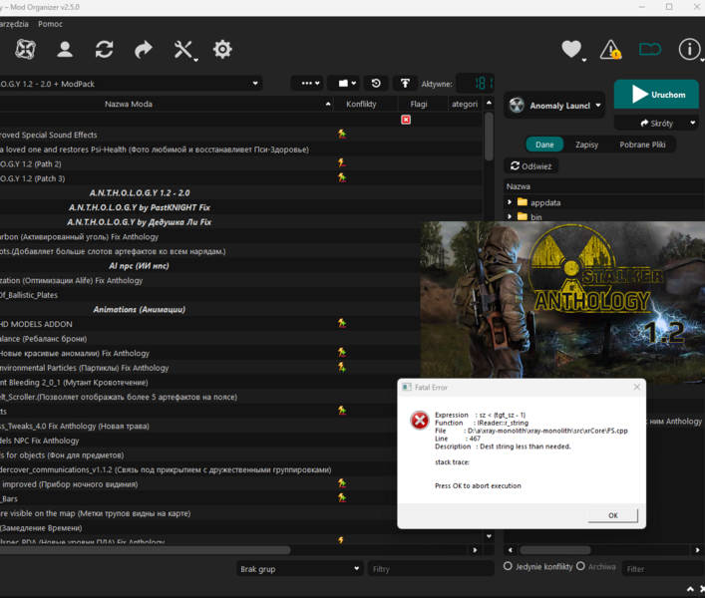Click the Odśwież refresh button

click(x=531, y=165)
